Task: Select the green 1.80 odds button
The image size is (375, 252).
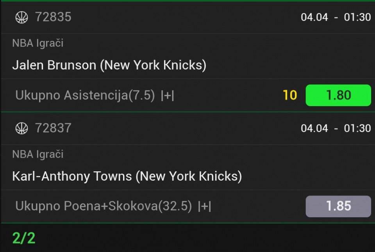Action: [x=338, y=95]
